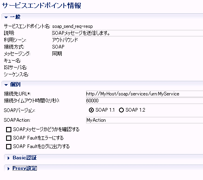Image resolution: width=203 pixels, height=180 pixels.
Task: Click the 個別 section title
Action: [x=15, y=85]
